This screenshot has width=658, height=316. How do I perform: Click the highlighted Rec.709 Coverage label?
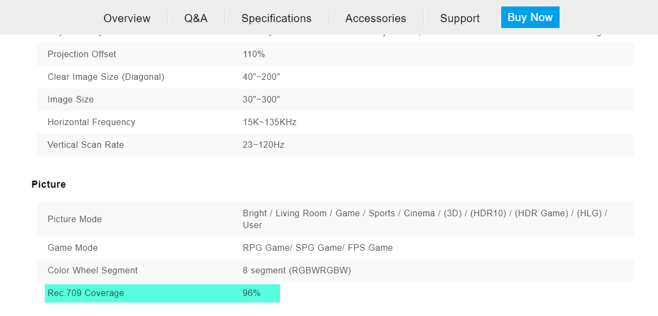[85, 293]
